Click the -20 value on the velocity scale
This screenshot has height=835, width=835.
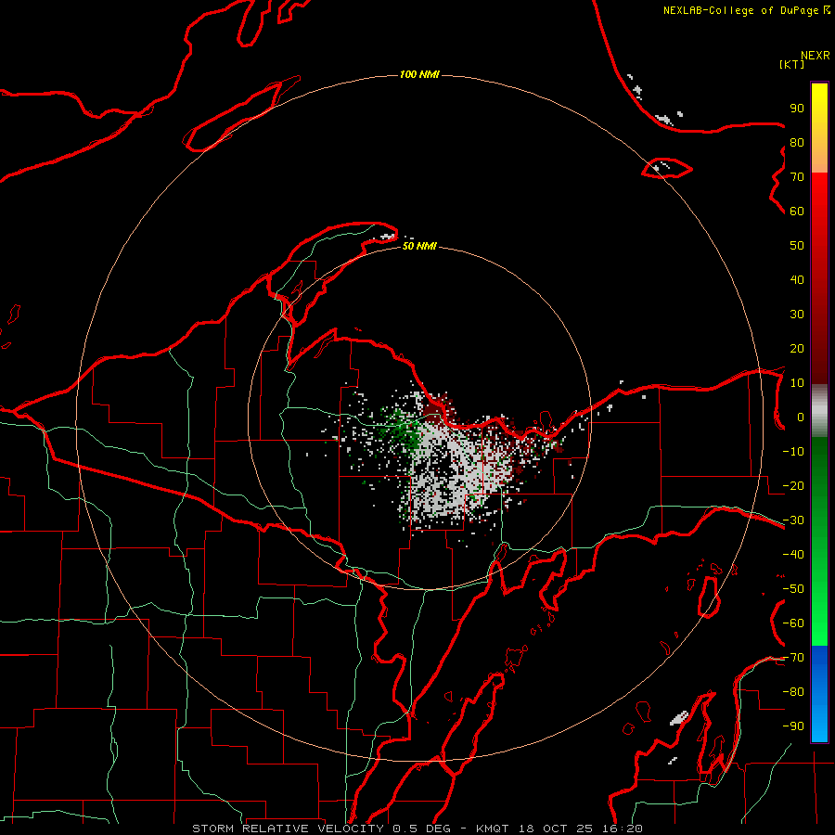[793, 486]
